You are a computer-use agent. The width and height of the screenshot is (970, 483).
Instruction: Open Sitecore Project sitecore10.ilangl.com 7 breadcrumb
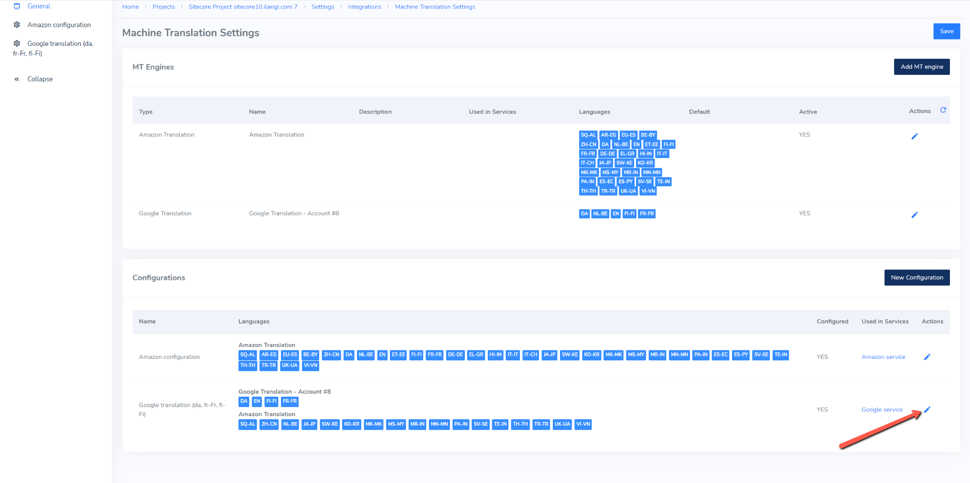(x=243, y=7)
